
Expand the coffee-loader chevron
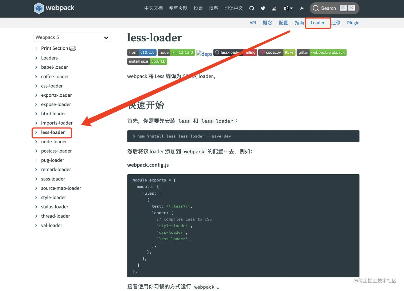click(x=36, y=77)
